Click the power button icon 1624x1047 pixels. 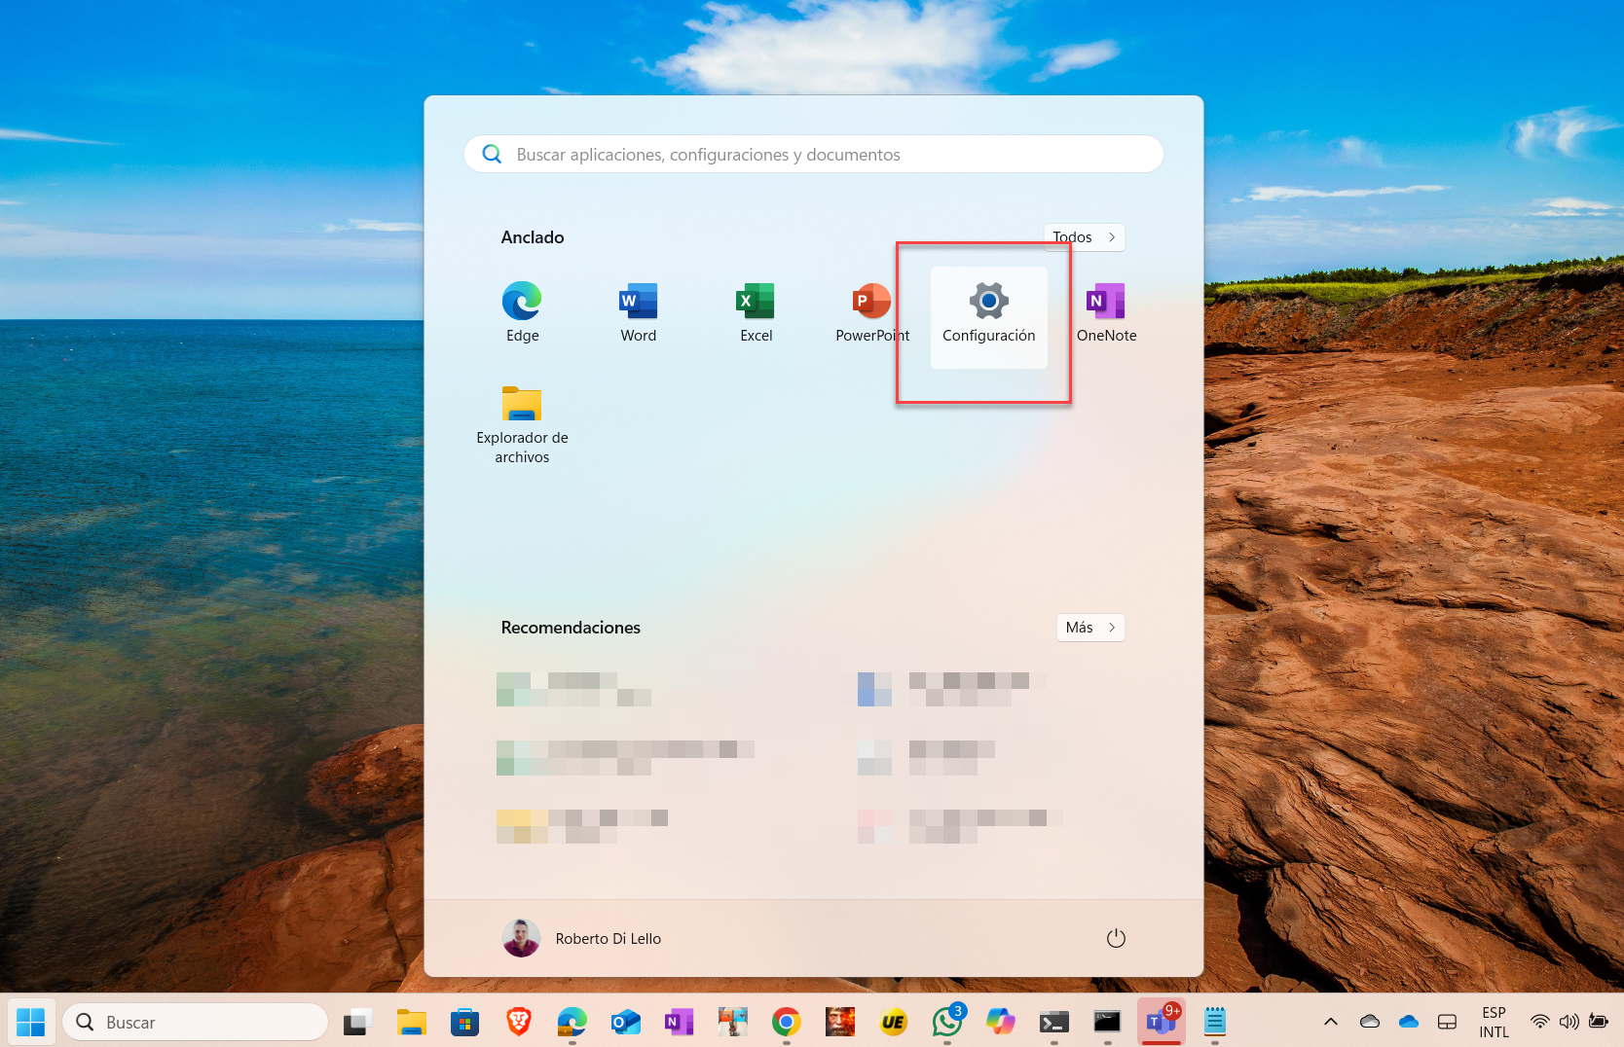pos(1116,938)
